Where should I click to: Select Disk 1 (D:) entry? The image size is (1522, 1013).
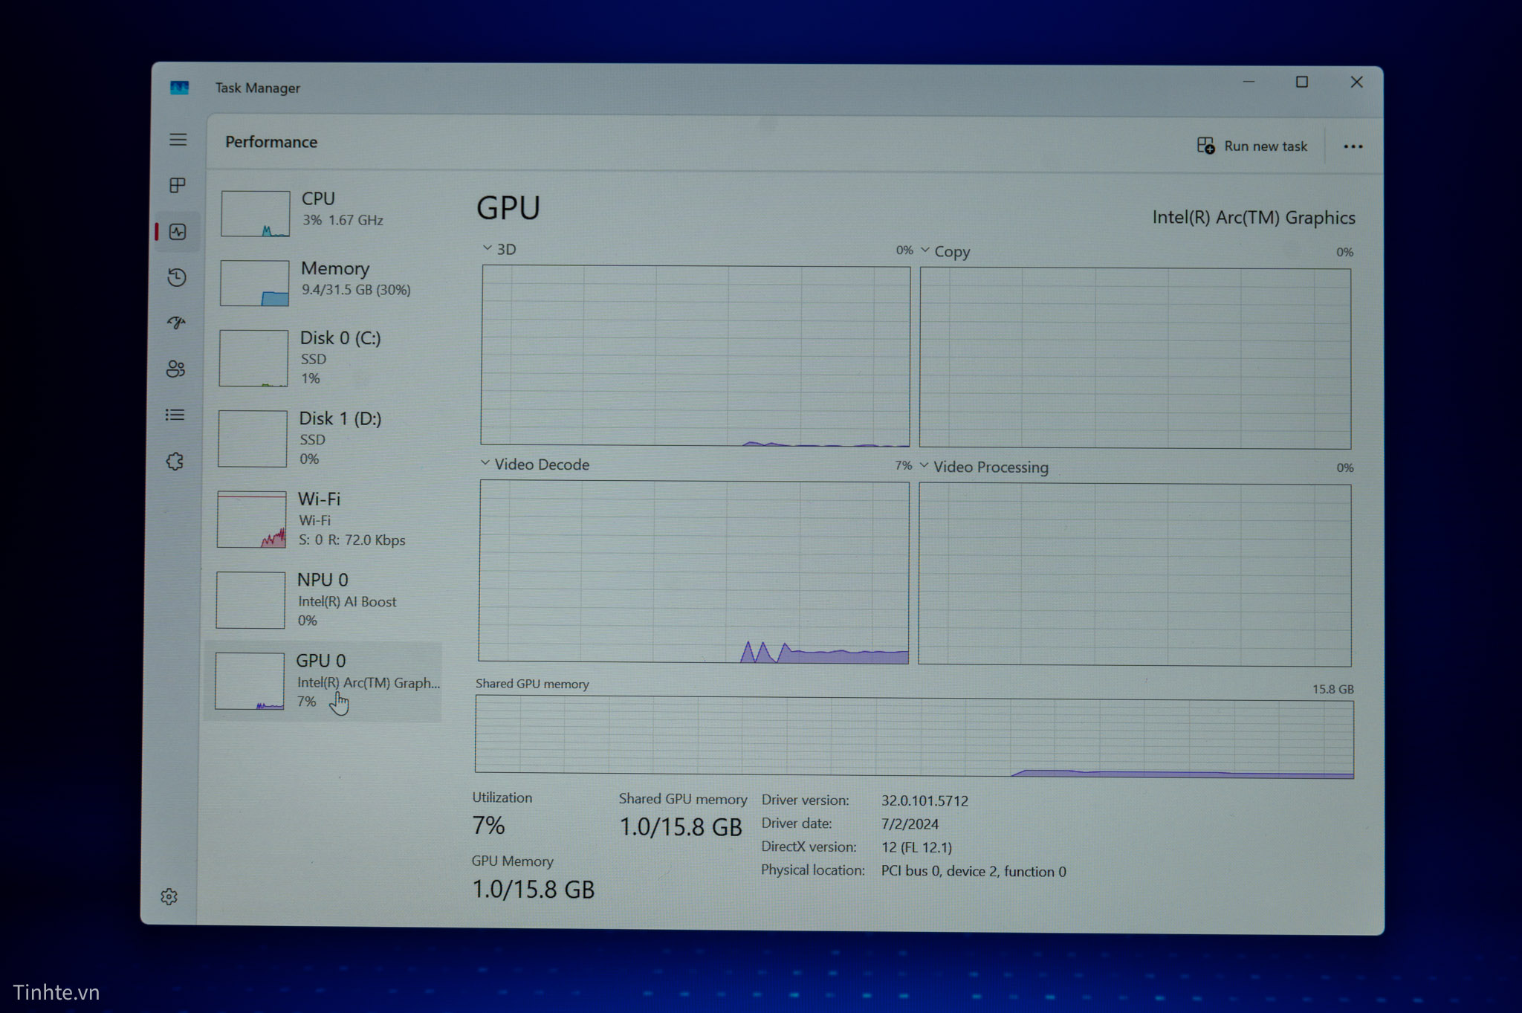click(325, 438)
